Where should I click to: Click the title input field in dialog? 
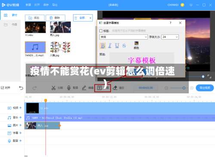pyautogui.click(x=145, y=31)
